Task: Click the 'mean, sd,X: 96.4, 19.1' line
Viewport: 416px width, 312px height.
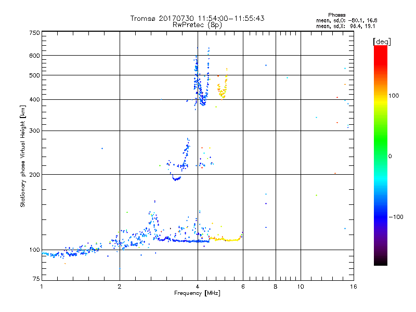Action: pyautogui.click(x=345, y=27)
